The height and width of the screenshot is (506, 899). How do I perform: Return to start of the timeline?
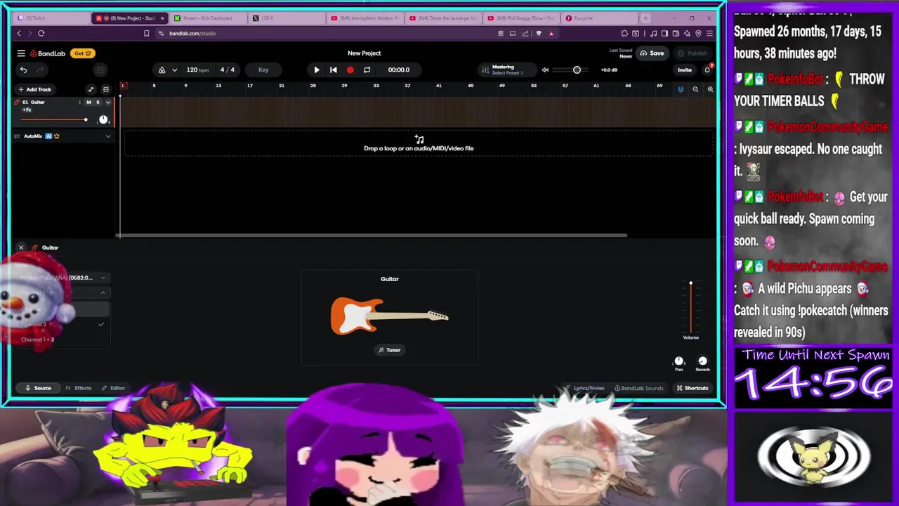pyautogui.click(x=333, y=70)
